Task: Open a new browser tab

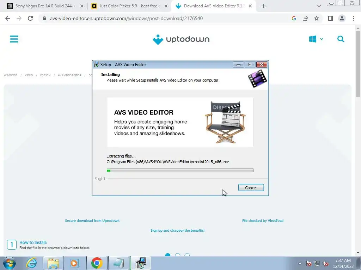Action: point(264,6)
